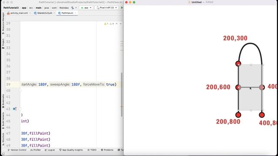278x156 pixels.
Task: Click the 200,300 label in Untitled window
Action: (235, 38)
